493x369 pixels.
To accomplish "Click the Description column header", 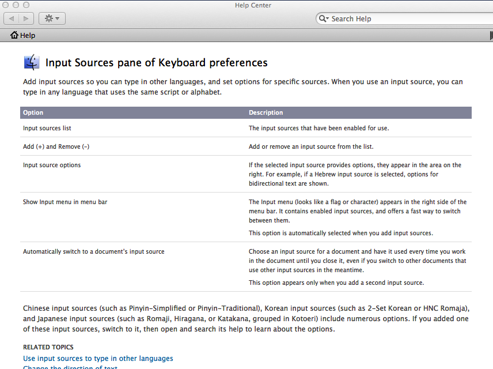I will 266,112.
